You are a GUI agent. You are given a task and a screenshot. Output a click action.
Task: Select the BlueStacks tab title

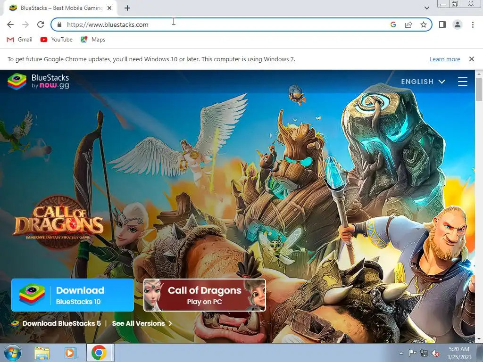click(x=61, y=8)
